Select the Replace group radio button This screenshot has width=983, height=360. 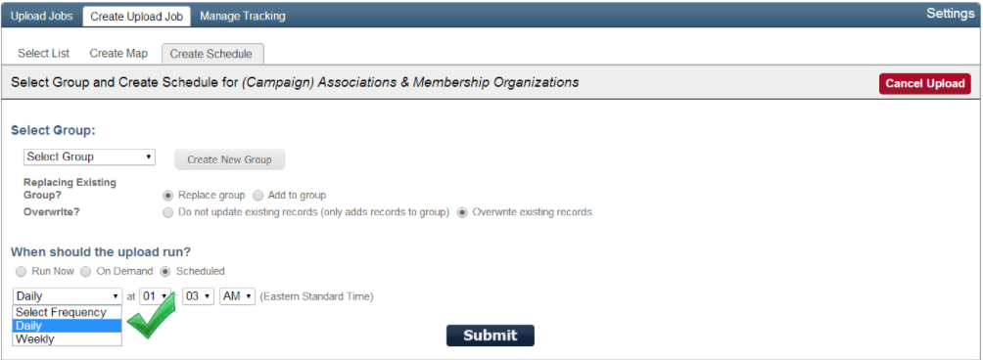[168, 196]
